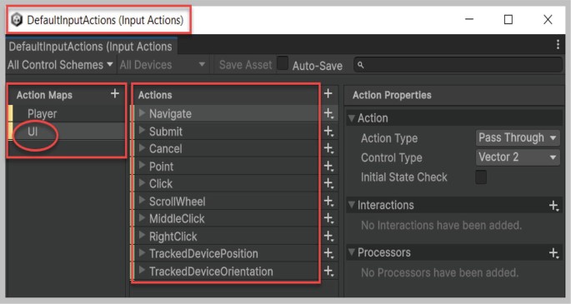The height and width of the screenshot is (304, 571).
Task: Enable the Auto-Save checkbox
Action: pyautogui.click(x=283, y=63)
